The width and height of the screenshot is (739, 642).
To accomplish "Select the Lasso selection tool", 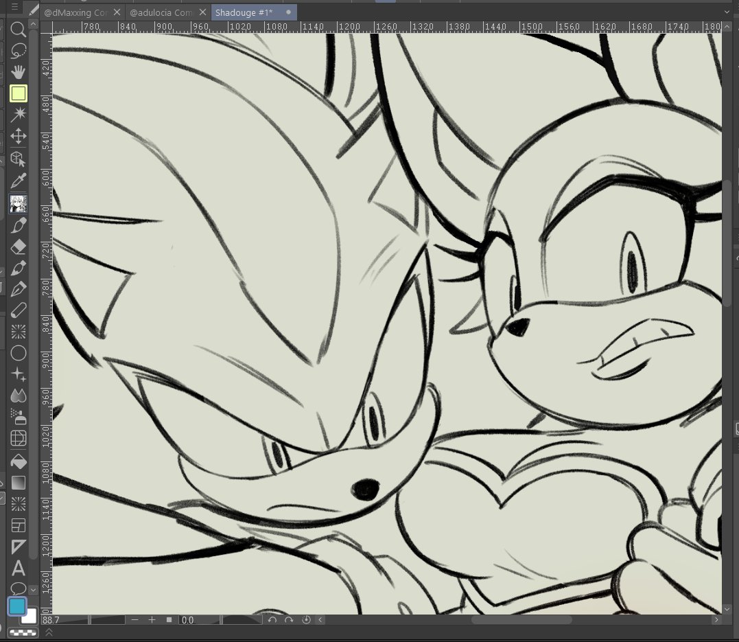I will [18, 51].
